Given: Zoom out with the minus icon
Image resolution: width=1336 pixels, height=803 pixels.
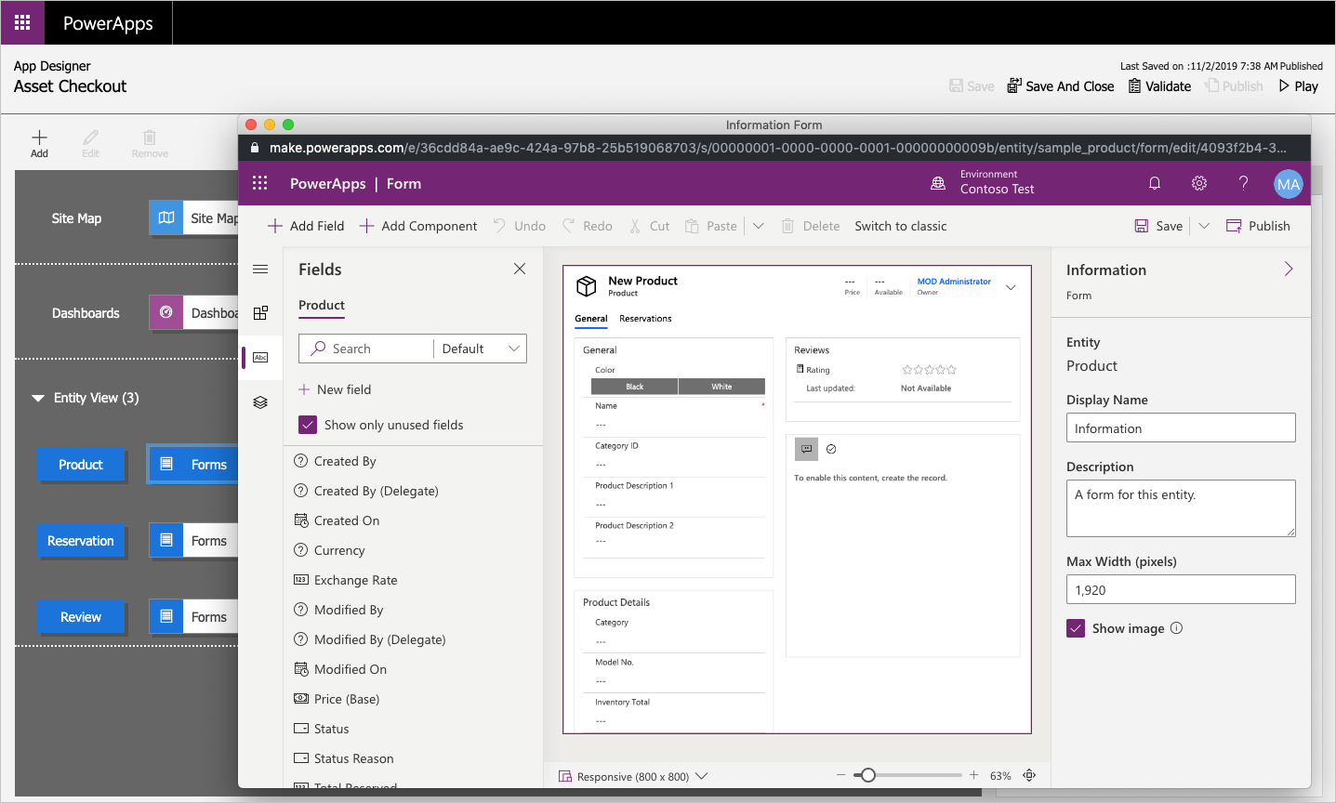Looking at the screenshot, I should [x=840, y=775].
